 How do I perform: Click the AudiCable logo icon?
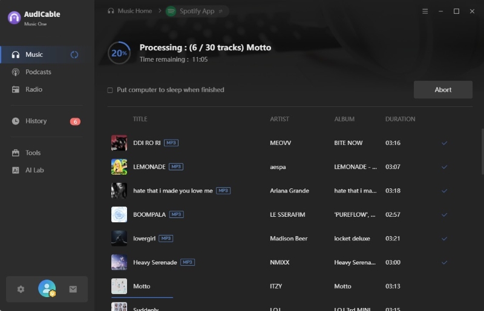pyautogui.click(x=14, y=18)
